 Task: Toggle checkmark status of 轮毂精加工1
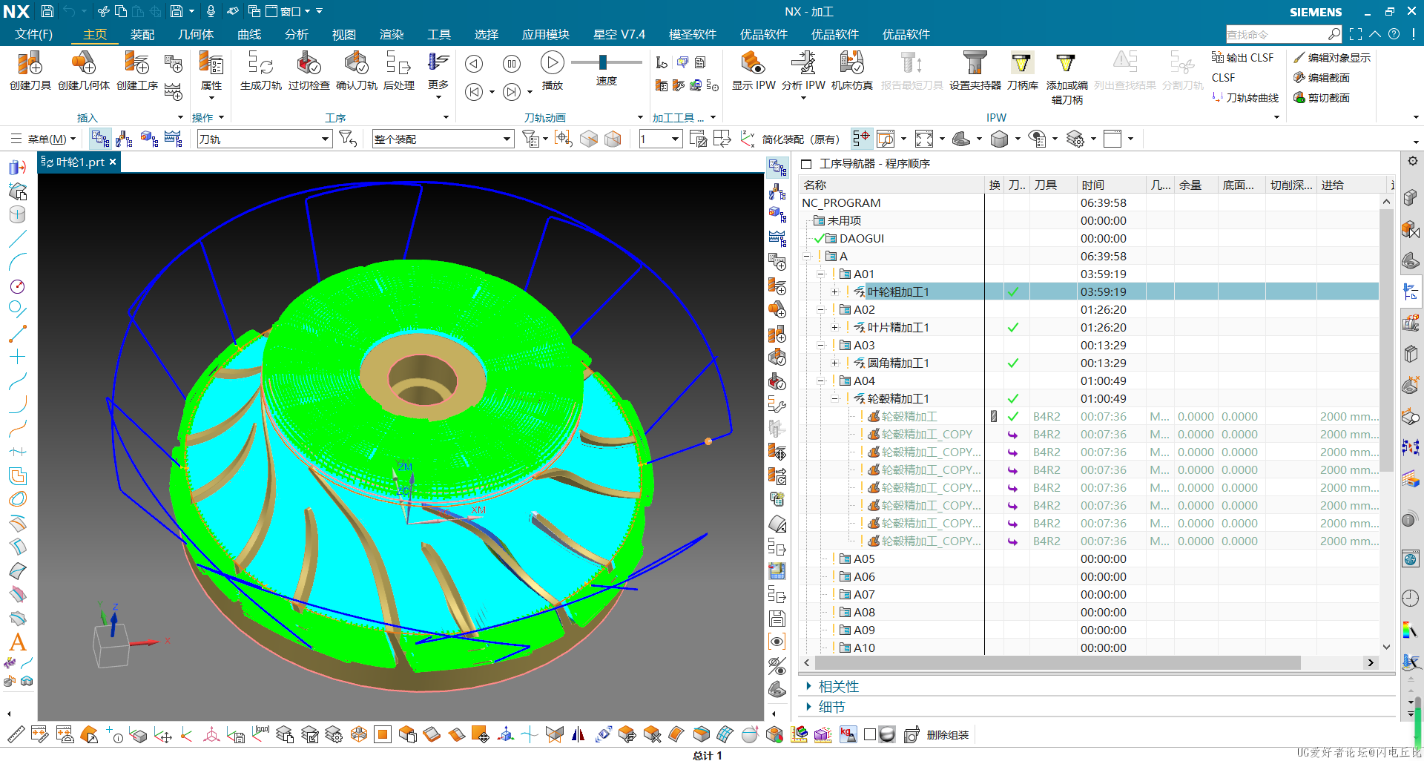click(1013, 398)
